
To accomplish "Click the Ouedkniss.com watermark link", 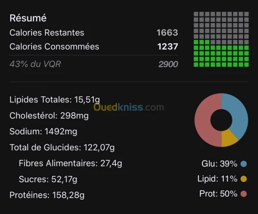I will pyautogui.click(x=128, y=108).
